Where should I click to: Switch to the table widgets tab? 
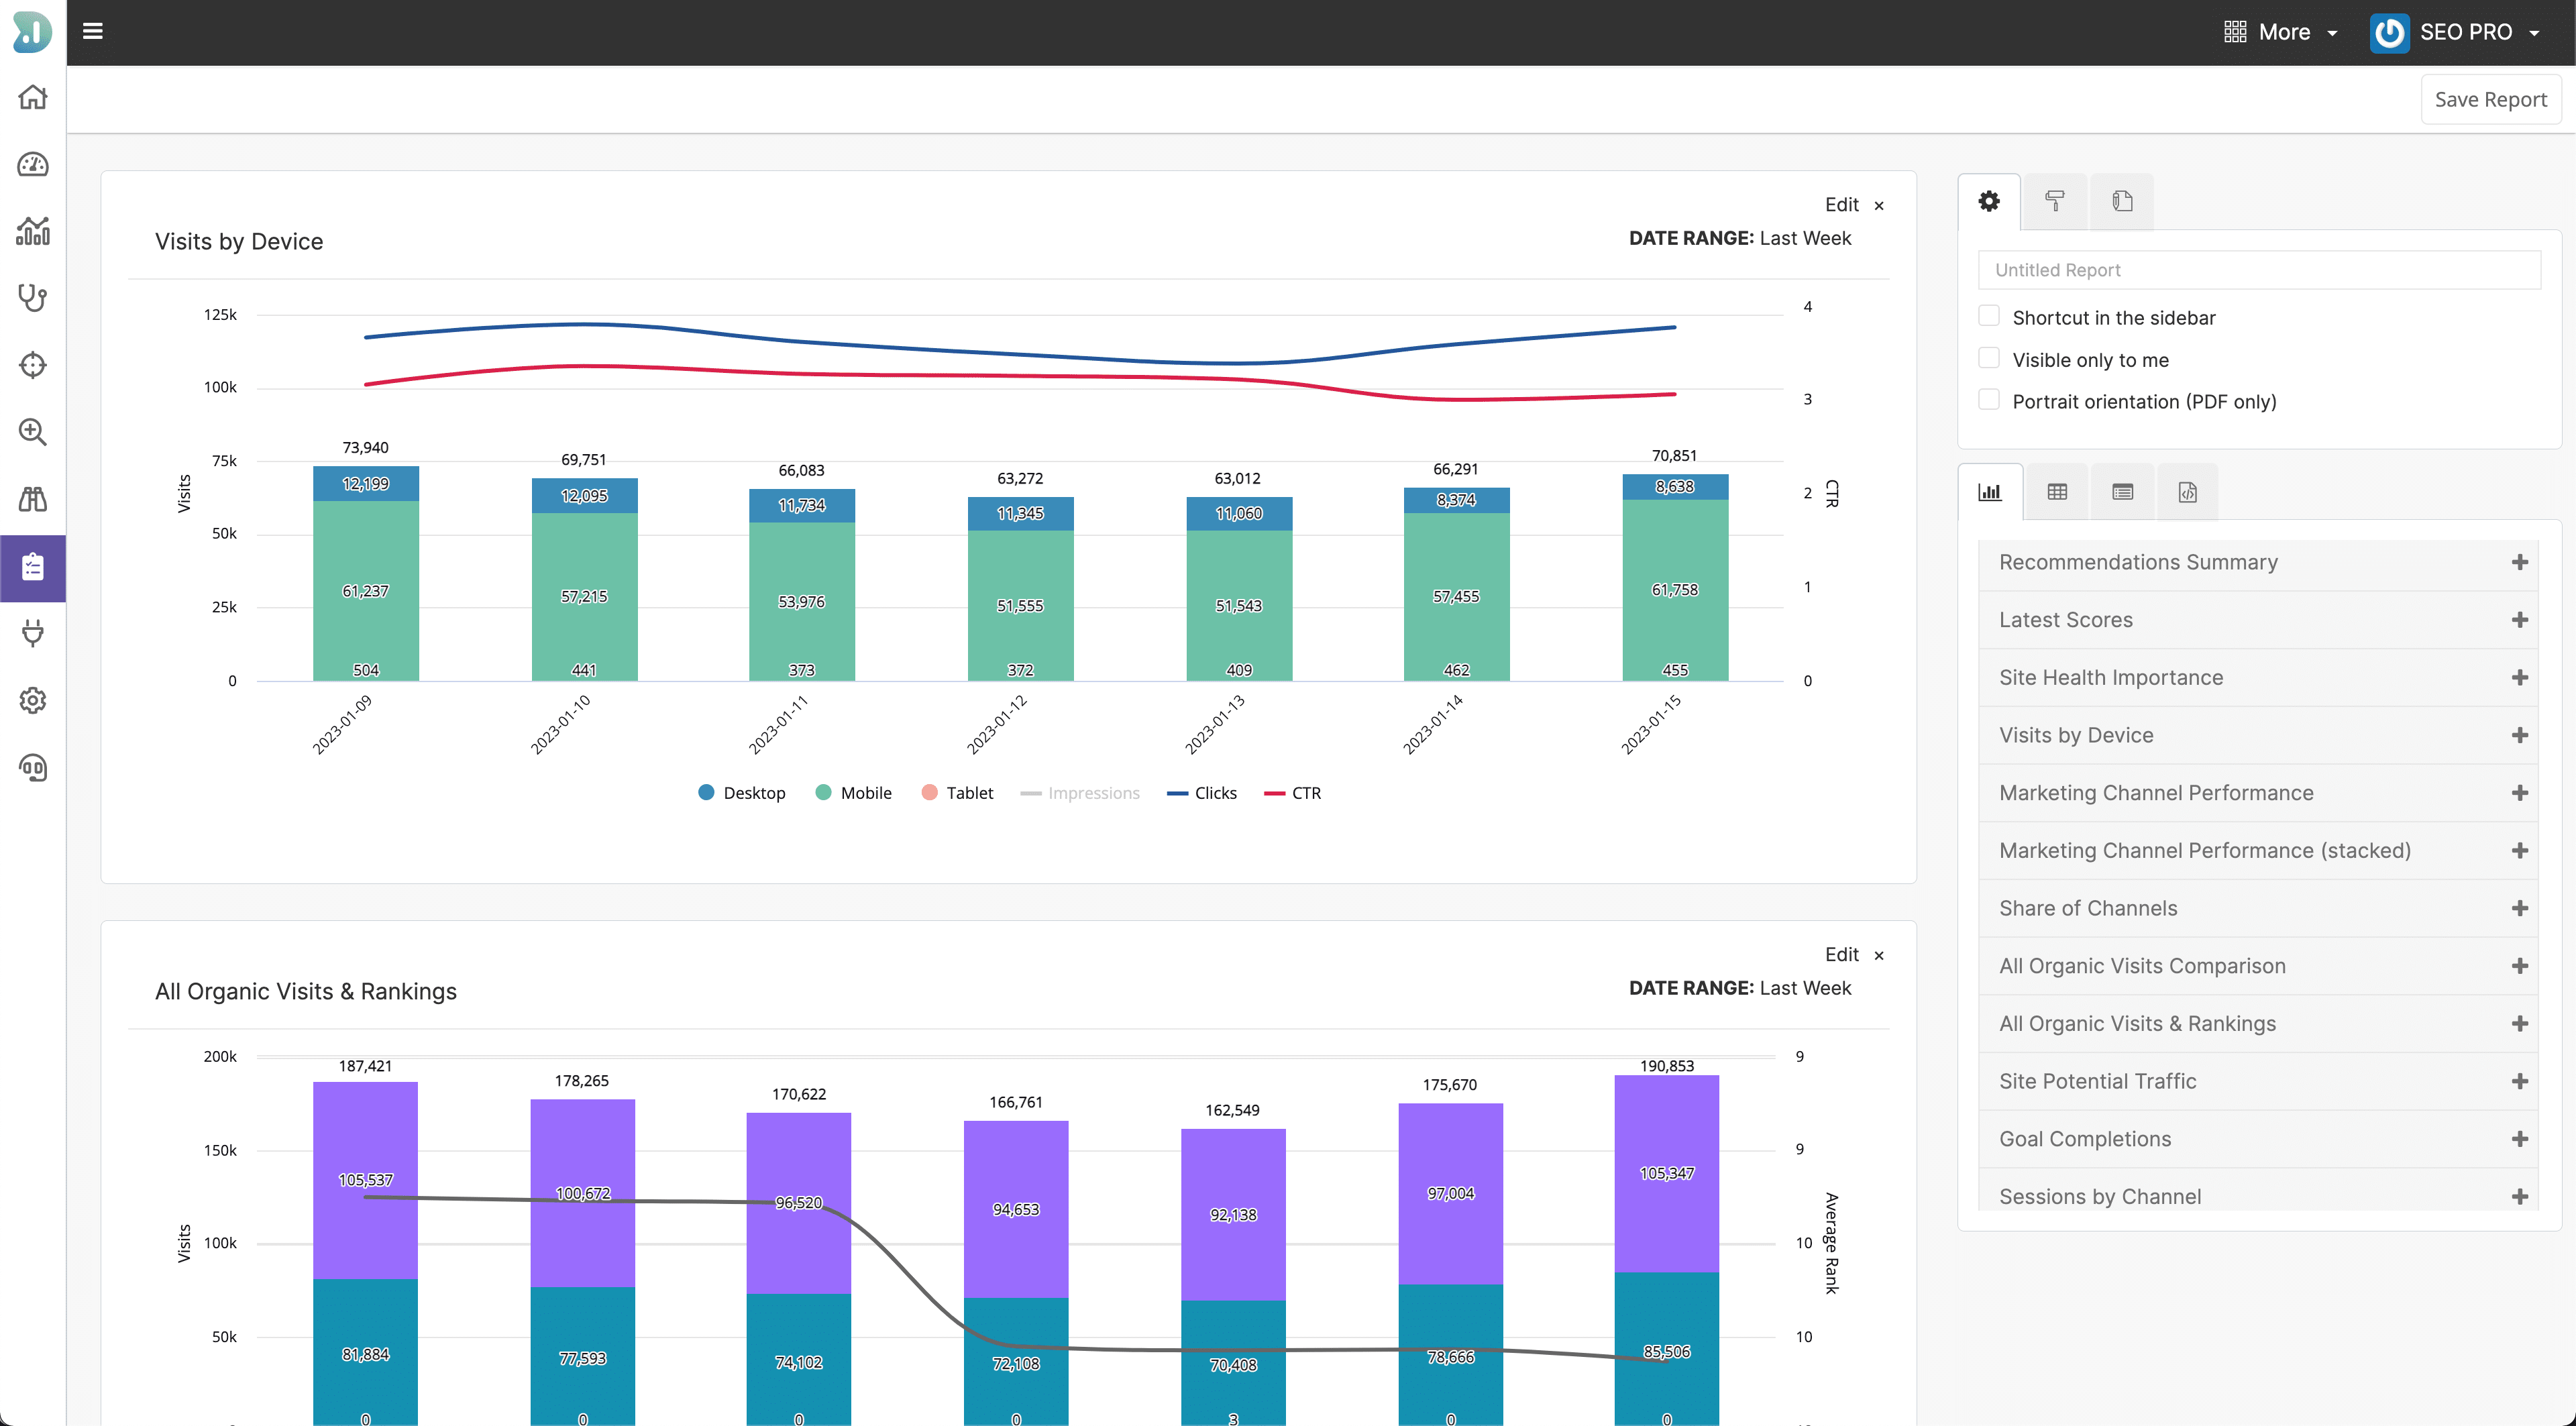pyautogui.click(x=2057, y=491)
